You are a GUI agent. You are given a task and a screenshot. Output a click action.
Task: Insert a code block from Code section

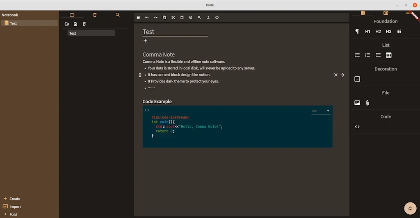pos(357,127)
